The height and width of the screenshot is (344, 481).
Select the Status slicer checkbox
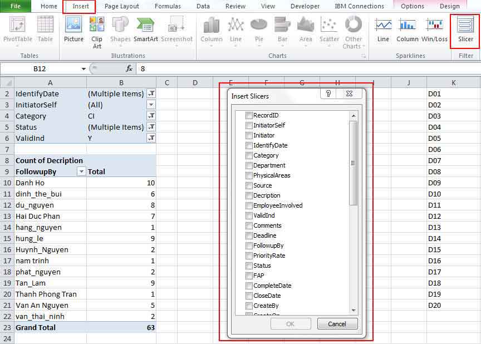tap(249, 266)
